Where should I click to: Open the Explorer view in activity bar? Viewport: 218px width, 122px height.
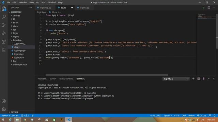pyautogui.click(x=4, y=9)
